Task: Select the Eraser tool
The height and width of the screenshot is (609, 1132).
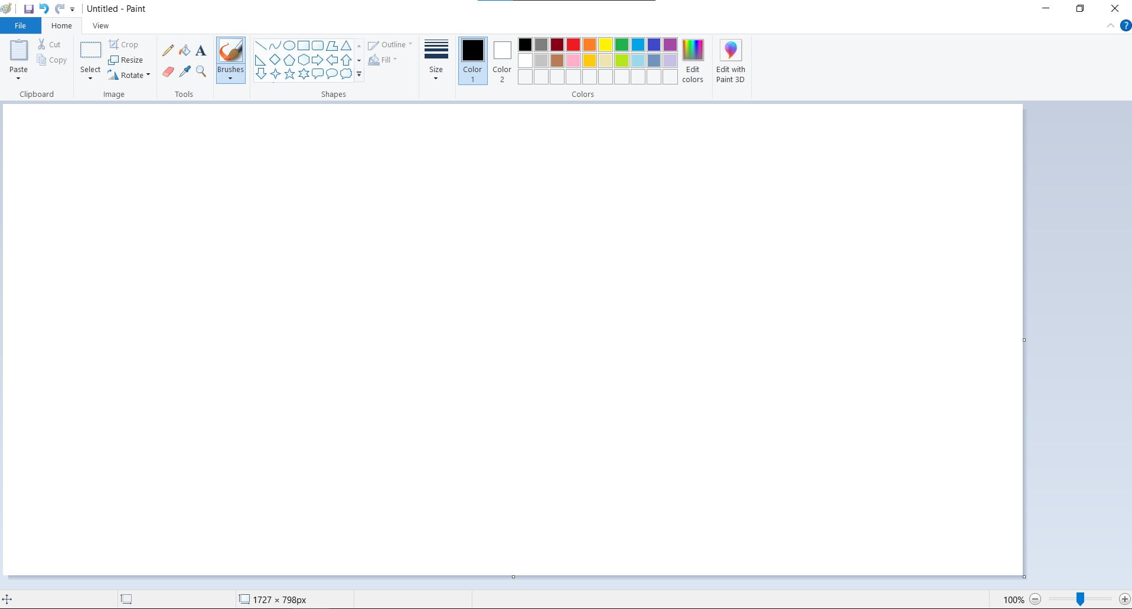Action: click(x=168, y=71)
